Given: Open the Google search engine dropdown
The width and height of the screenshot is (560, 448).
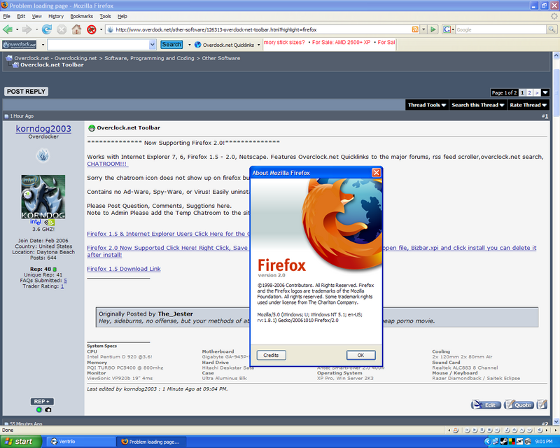Looking at the screenshot, I should coord(448,29).
